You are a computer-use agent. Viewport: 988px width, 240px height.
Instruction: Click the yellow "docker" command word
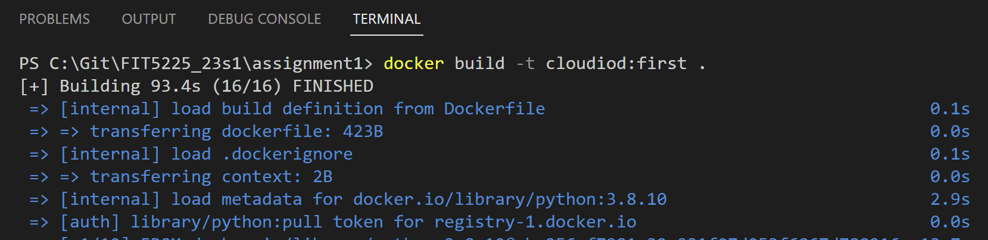[414, 64]
